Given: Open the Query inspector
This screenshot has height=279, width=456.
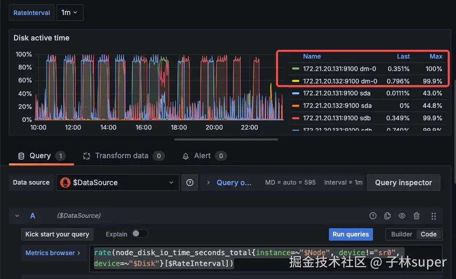Looking at the screenshot, I should (x=404, y=183).
